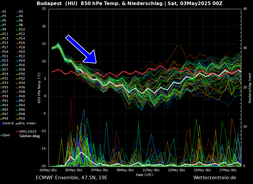The image size is (253, 184).
Task: Click the 850 hPa Temp. axis label
Action: tap(39, 88)
